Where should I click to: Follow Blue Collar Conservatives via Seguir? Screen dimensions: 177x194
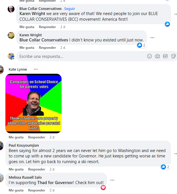click(x=69, y=9)
